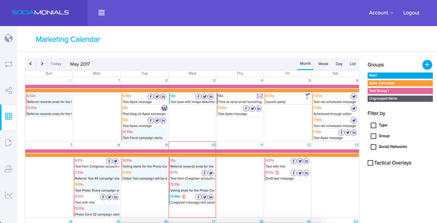Switch to Week view tab
Viewport: 437px width, 223px height.
click(x=323, y=64)
